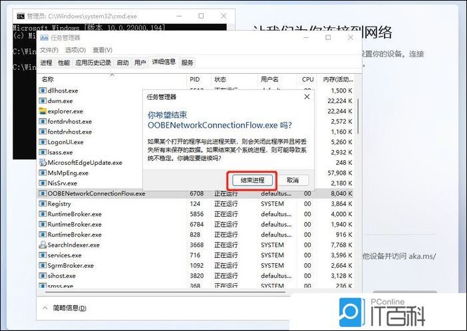The height and width of the screenshot is (331, 467).
Task: Click the lsass.exe process icon
Action: pyautogui.click(x=43, y=152)
